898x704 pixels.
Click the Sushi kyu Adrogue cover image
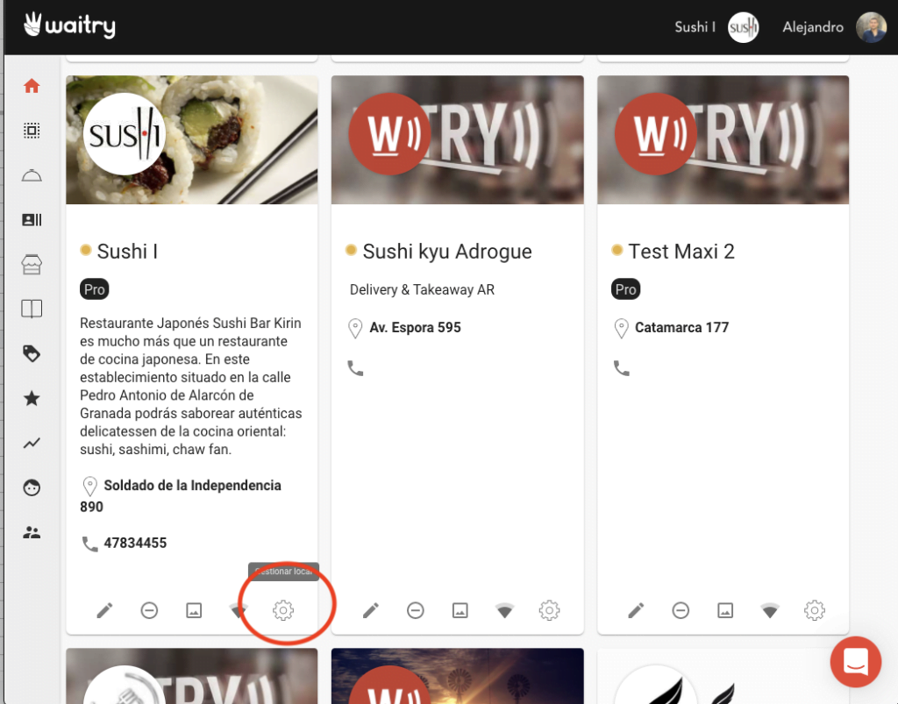[x=458, y=139]
